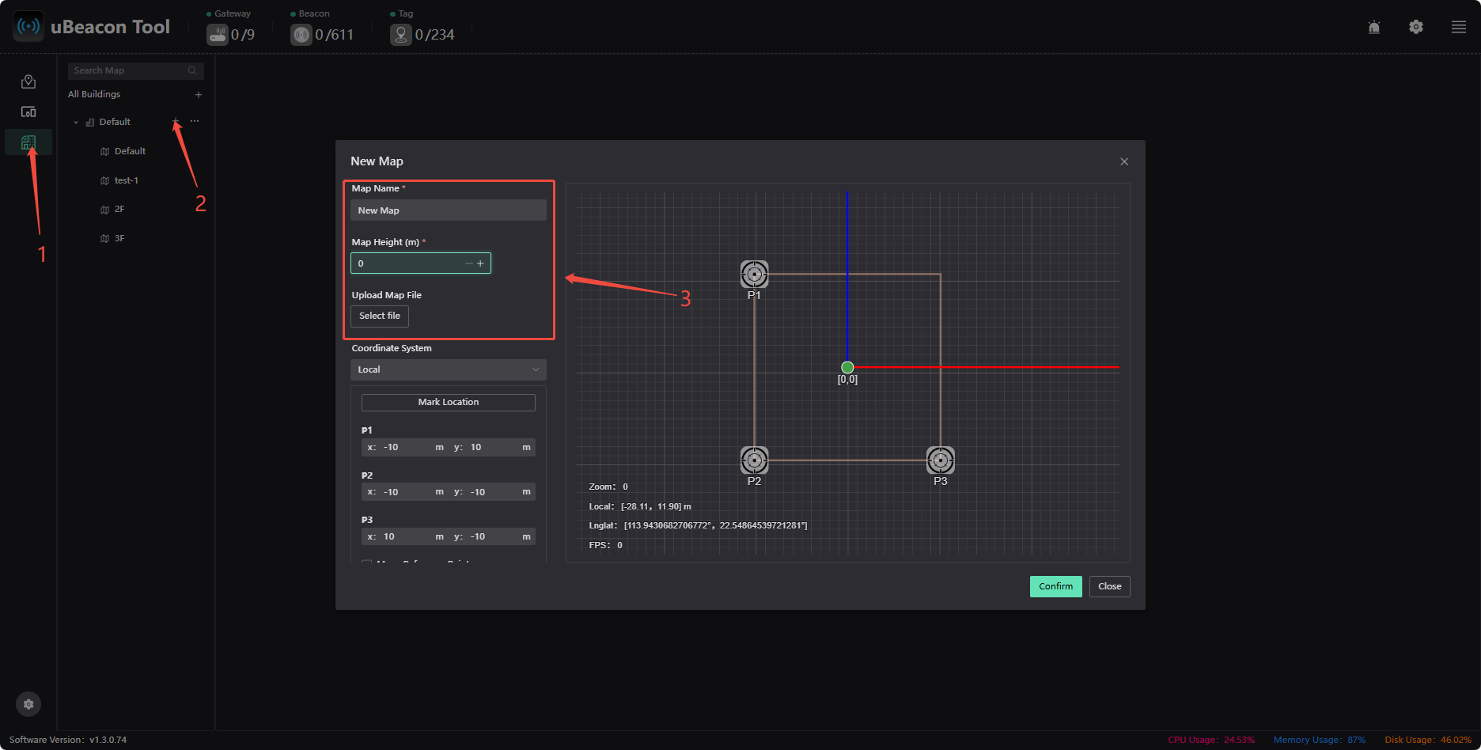Image resolution: width=1481 pixels, height=750 pixels.
Task: Open the settings gear in top bar
Action: 1416,27
